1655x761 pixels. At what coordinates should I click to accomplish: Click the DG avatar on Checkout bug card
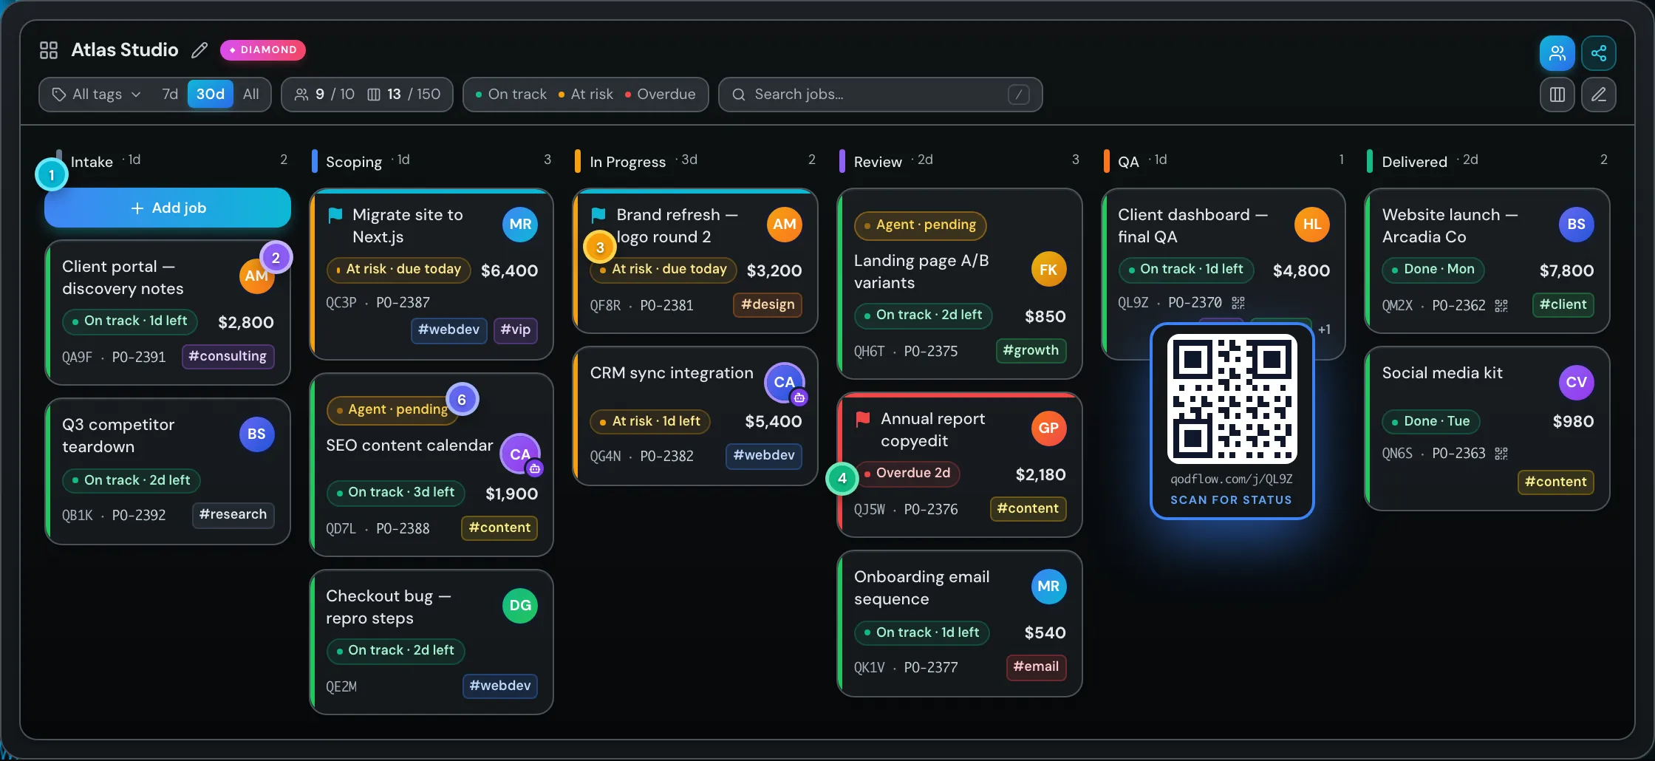coord(520,606)
